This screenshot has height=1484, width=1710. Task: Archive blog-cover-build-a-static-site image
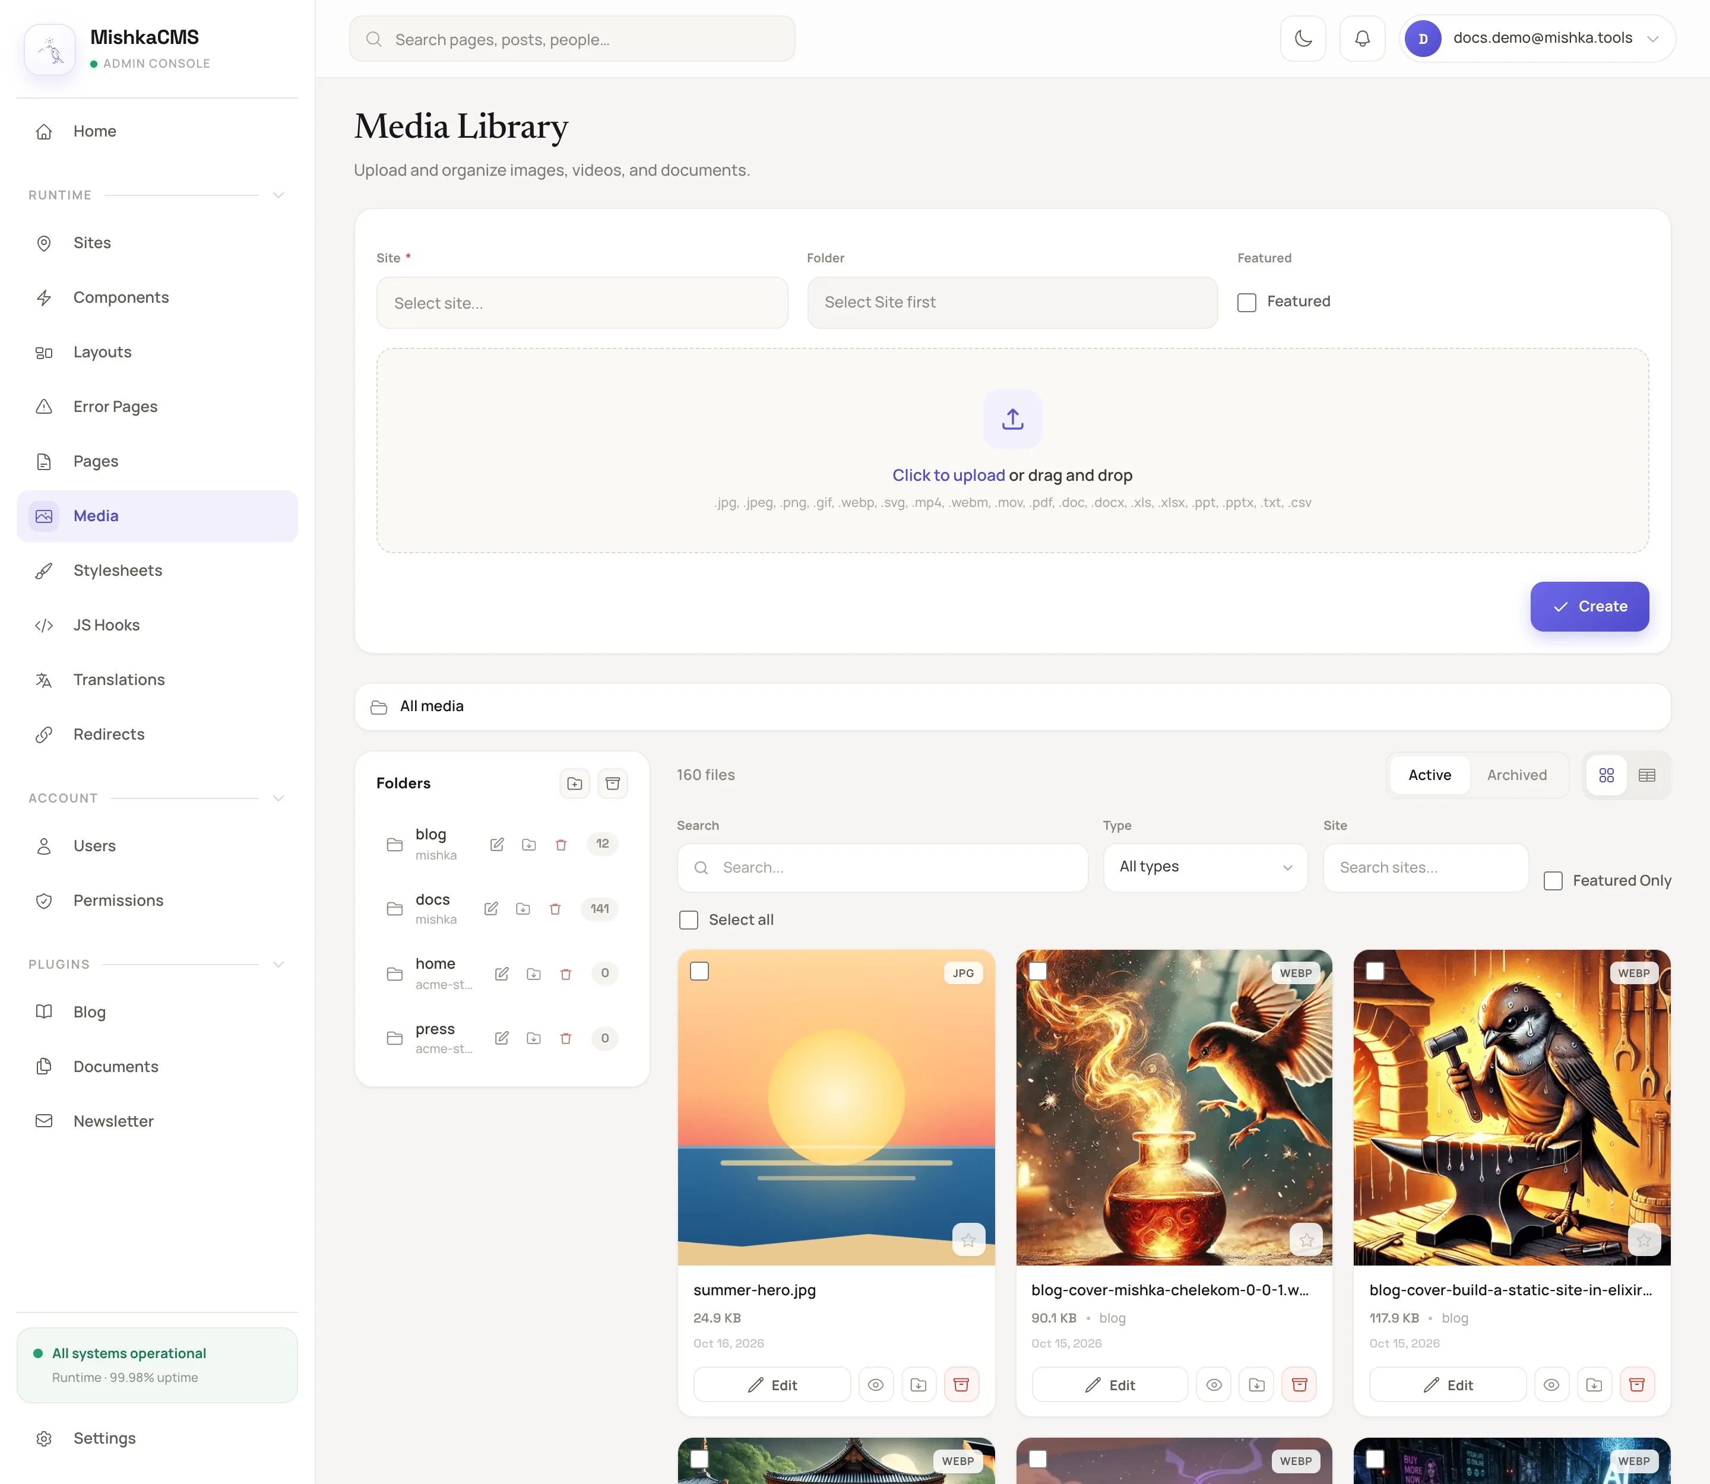[1637, 1385]
